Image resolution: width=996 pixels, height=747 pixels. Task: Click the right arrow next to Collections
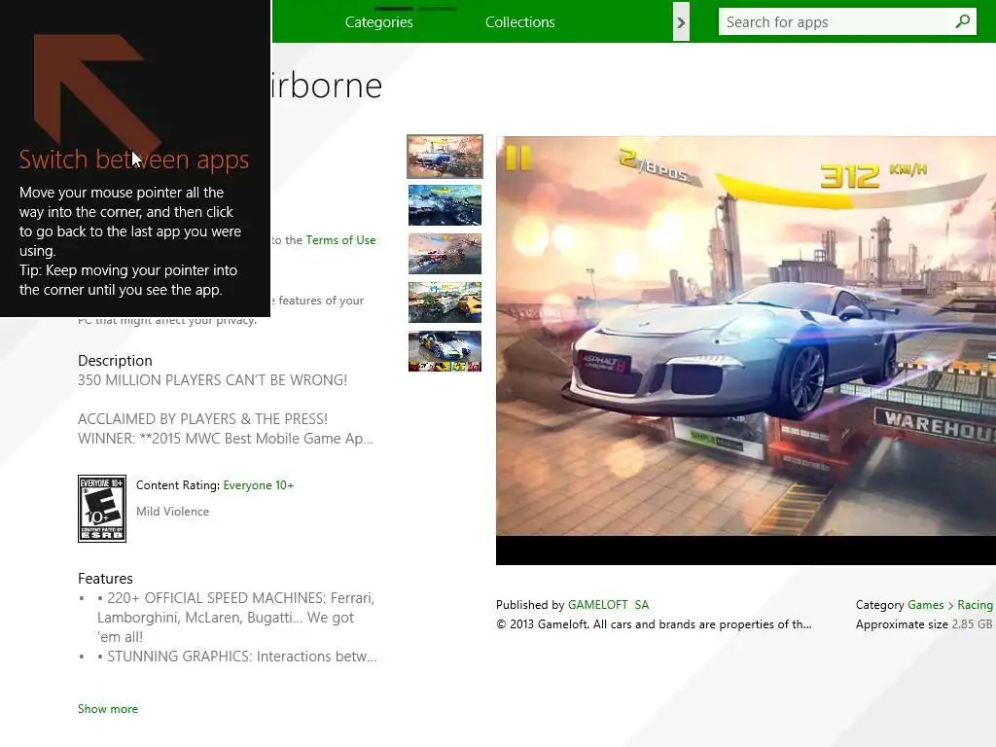click(681, 23)
